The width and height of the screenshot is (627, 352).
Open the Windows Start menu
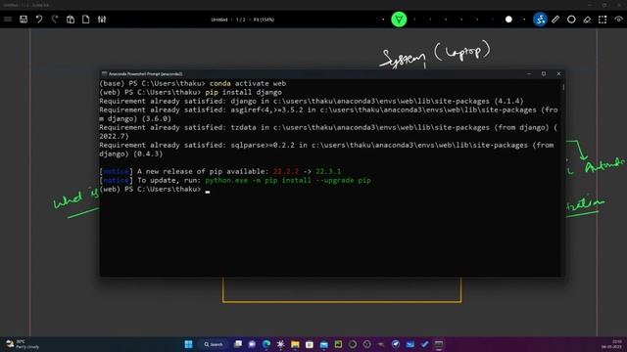point(188,344)
